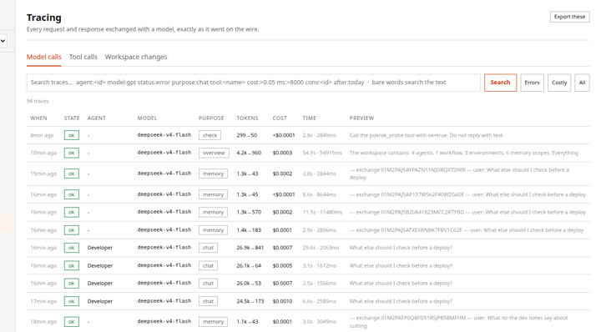Click Developer agent in 26.0k→53 row
601x332 pixels.
pyautogui.click(x=100, y=284)
